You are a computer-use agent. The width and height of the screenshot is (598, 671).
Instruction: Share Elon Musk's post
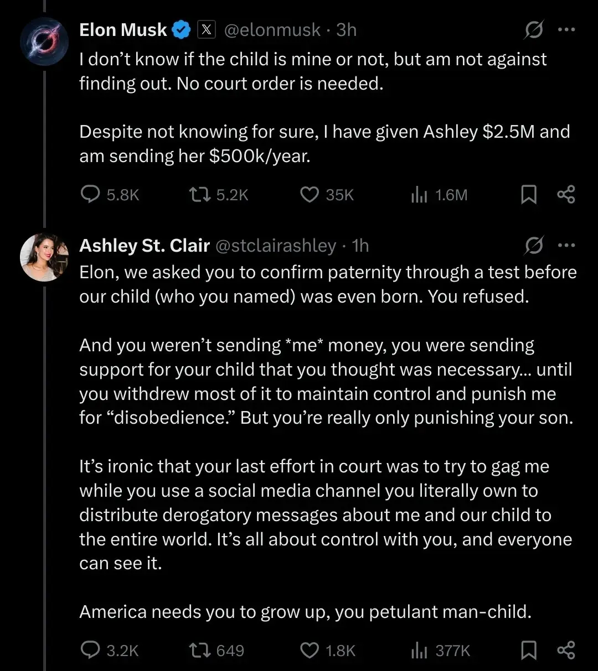pyautogui.click(x=565, y=195)
